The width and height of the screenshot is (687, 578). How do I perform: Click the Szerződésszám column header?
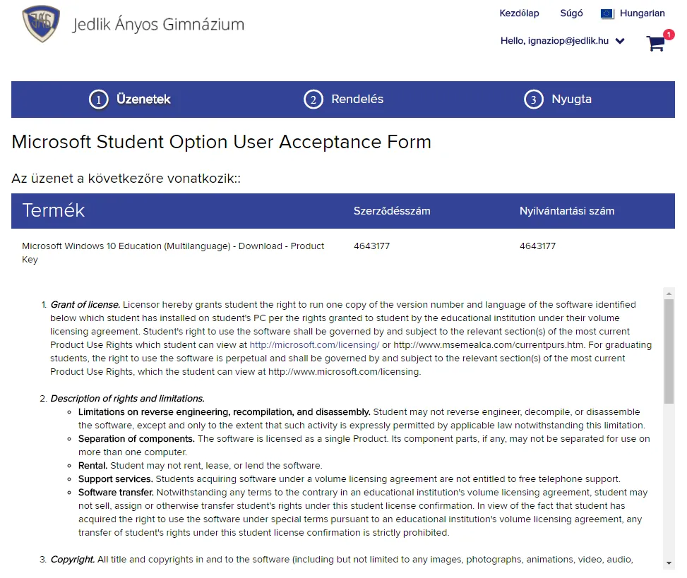coord(392,211)
